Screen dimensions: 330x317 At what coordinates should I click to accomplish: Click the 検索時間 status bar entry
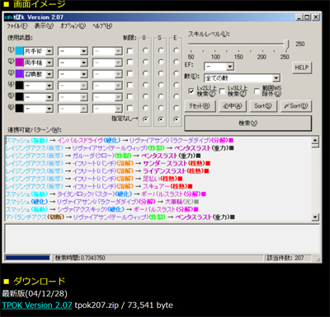tap(158, 258)
